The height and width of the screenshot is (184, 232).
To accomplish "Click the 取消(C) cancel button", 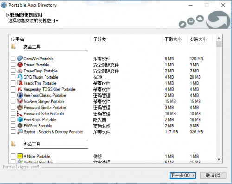I will pos(213,176).
